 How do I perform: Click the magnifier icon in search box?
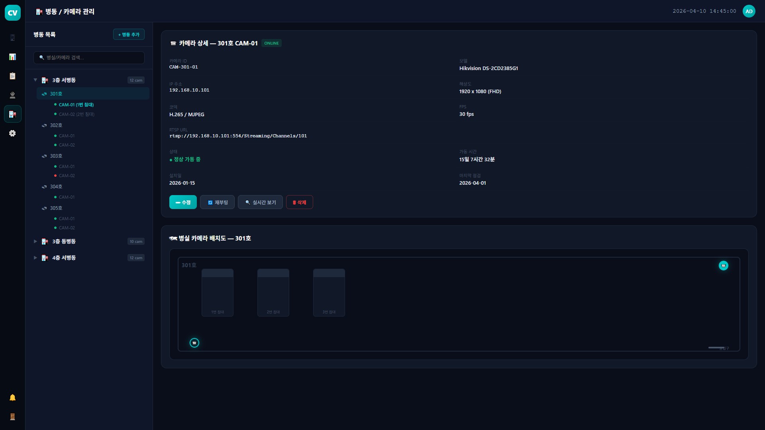(41, 58)
